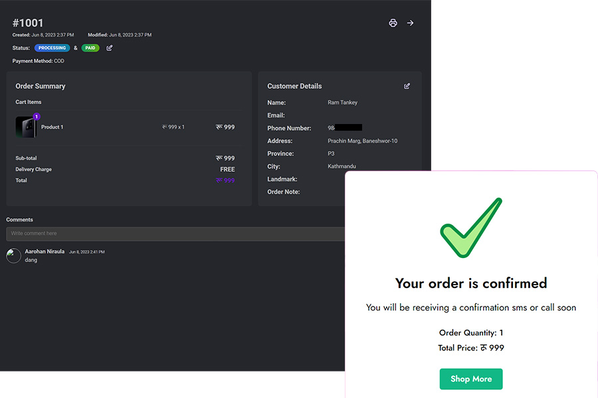
Task: Click the right arrow next order icon
Action: pyautogui.click(x=411, y=23)
